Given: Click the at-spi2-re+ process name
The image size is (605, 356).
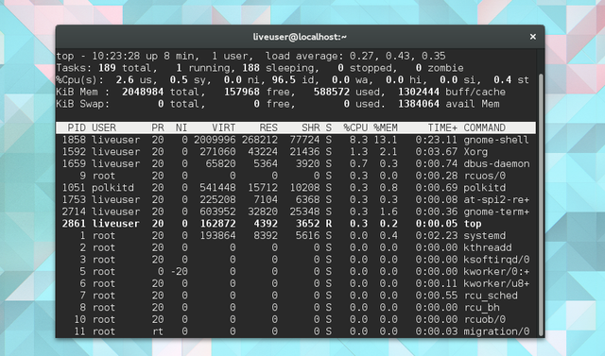Looking at the screenshot, I should [x=496, y=199].
